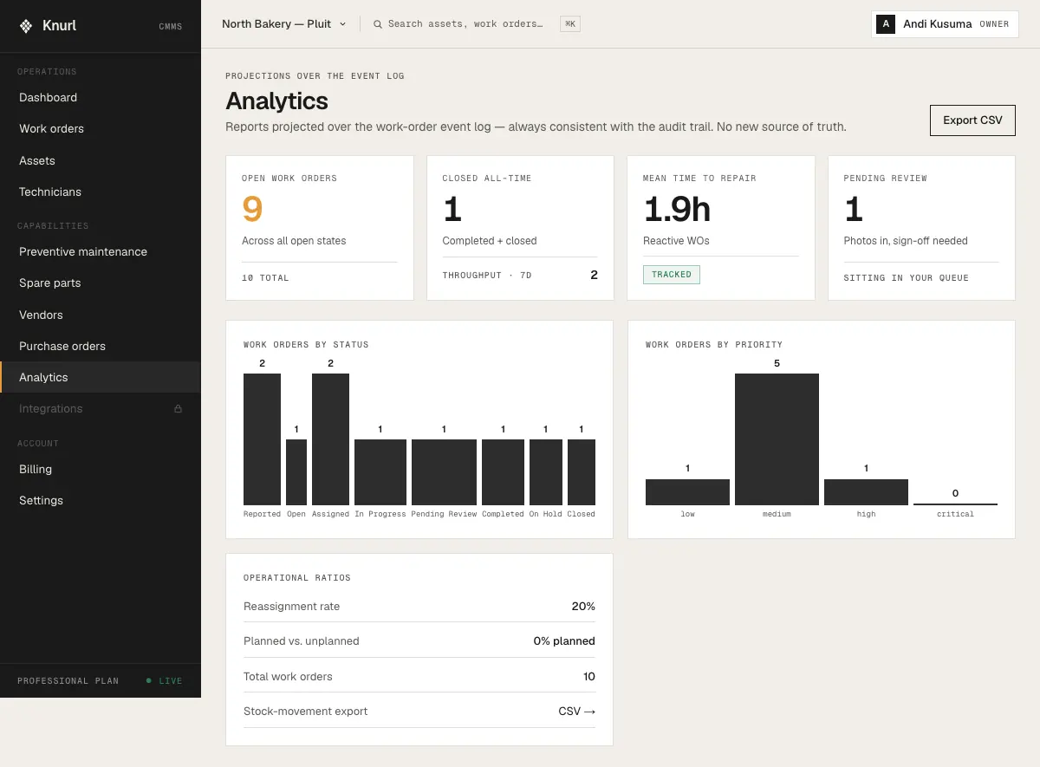Open Settings in the sidebar
Viewport: 1040px width, 767px height.
pyautogui.click(x=101, y=500)
